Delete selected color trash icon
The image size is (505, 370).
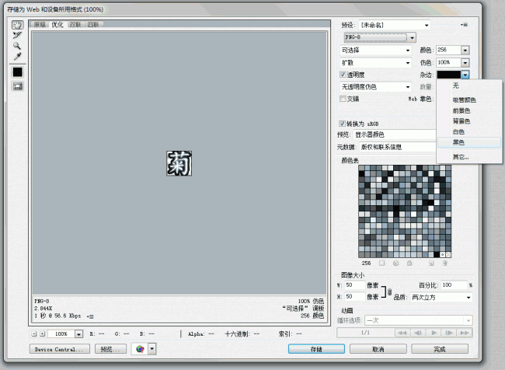pos(444,264)
